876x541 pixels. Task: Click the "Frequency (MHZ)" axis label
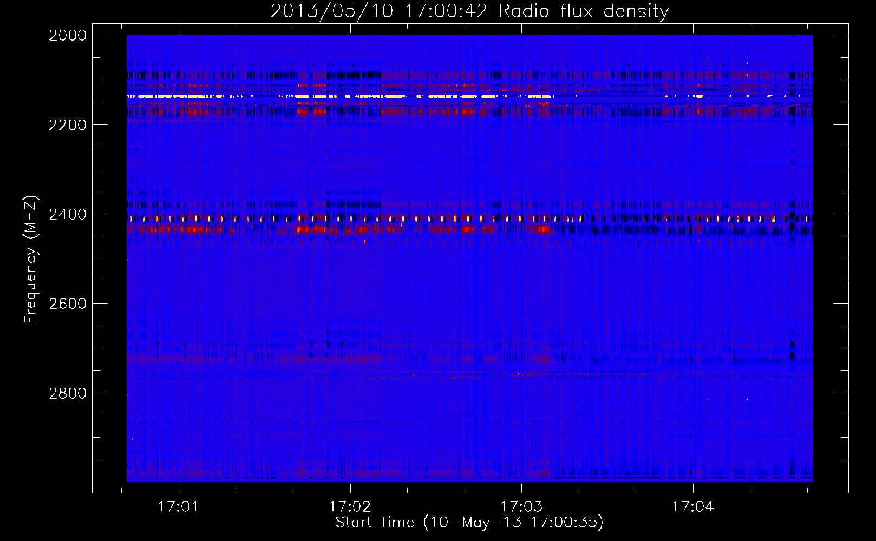click(x=31, y=260)
